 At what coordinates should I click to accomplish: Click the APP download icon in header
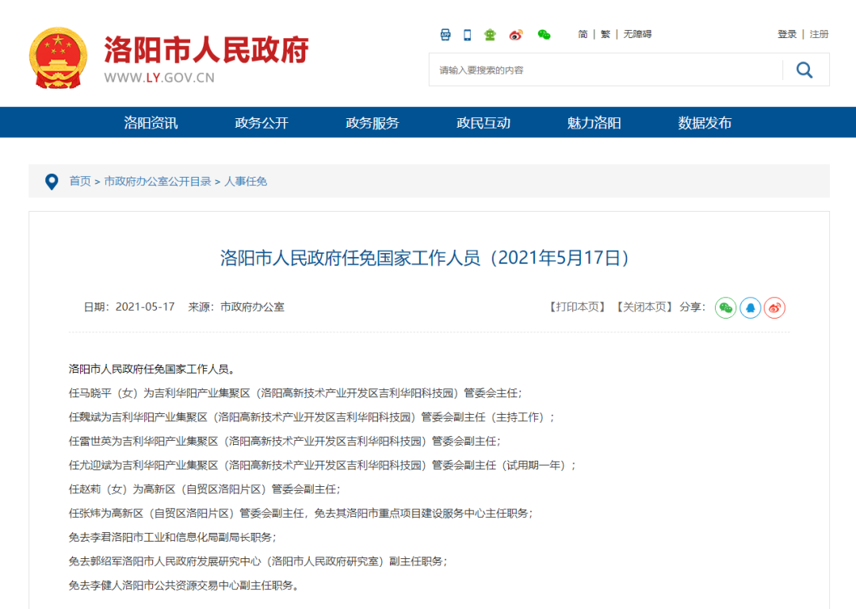(445, 34)
